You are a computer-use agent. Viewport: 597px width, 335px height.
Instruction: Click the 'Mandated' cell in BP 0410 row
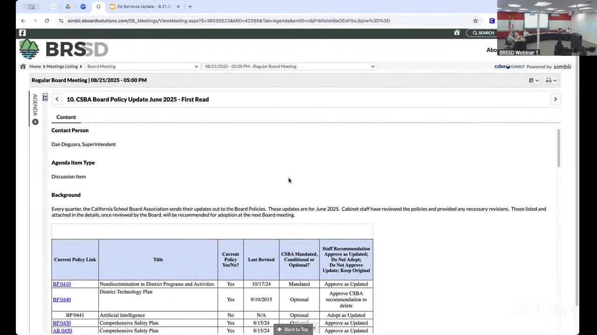pos(299,284)
